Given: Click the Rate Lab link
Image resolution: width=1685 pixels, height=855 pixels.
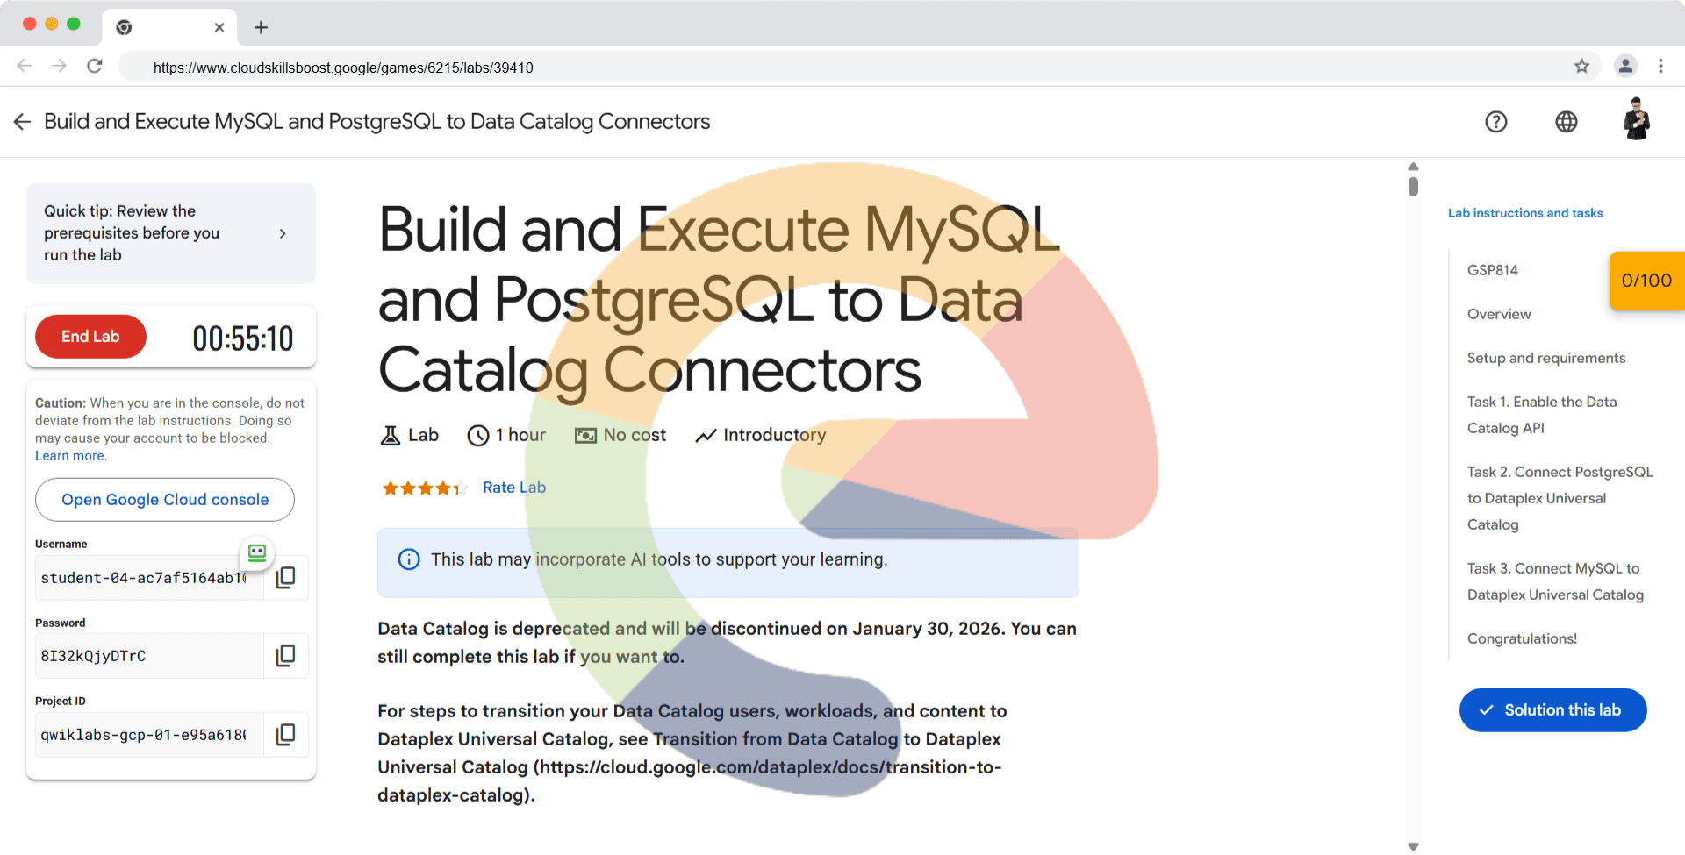Looking at the screenshot, I should click(x=513, y=488).
